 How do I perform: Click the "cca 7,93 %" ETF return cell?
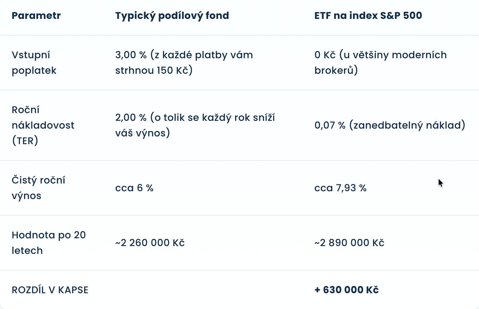[x=340, y=188]
